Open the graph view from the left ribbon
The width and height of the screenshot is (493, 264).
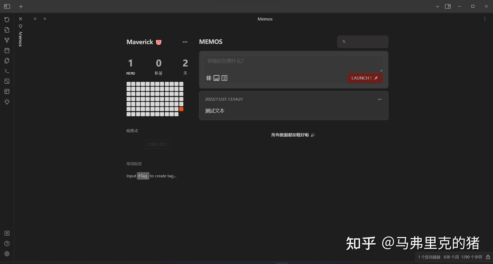[7, 40]
